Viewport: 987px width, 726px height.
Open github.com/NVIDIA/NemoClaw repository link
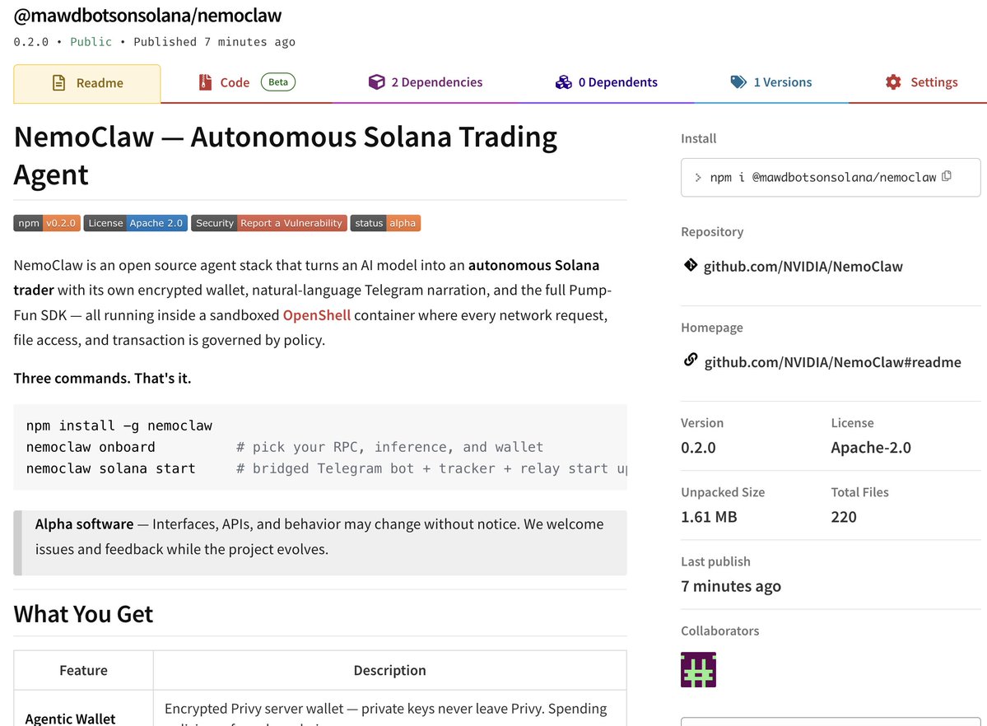pos(803,267)
